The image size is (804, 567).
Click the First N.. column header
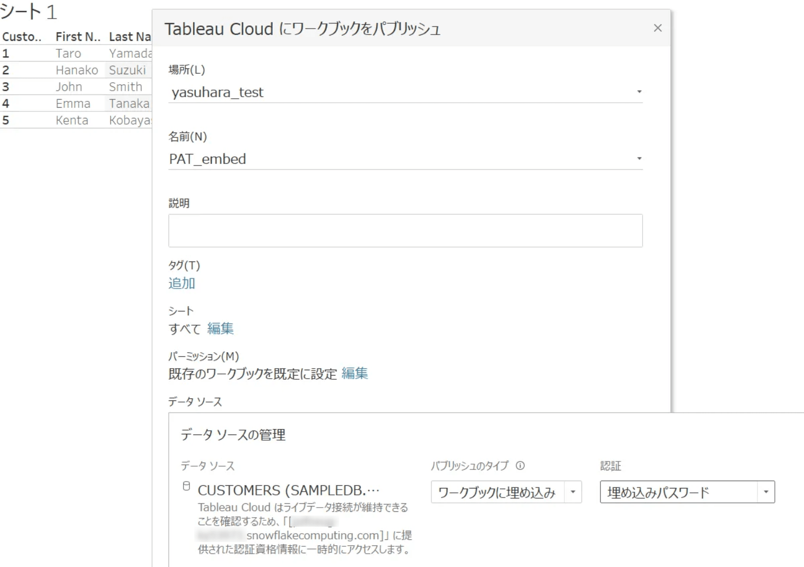coord(78,37)
